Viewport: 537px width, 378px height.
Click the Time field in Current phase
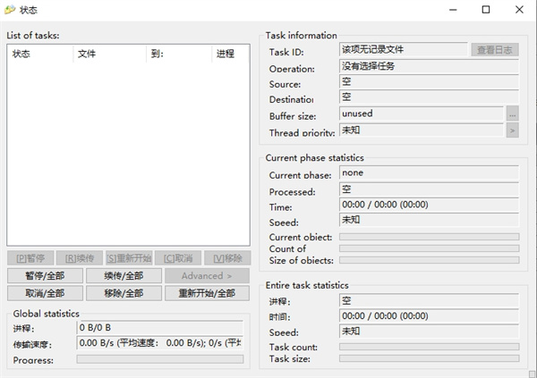coord(429,205)
